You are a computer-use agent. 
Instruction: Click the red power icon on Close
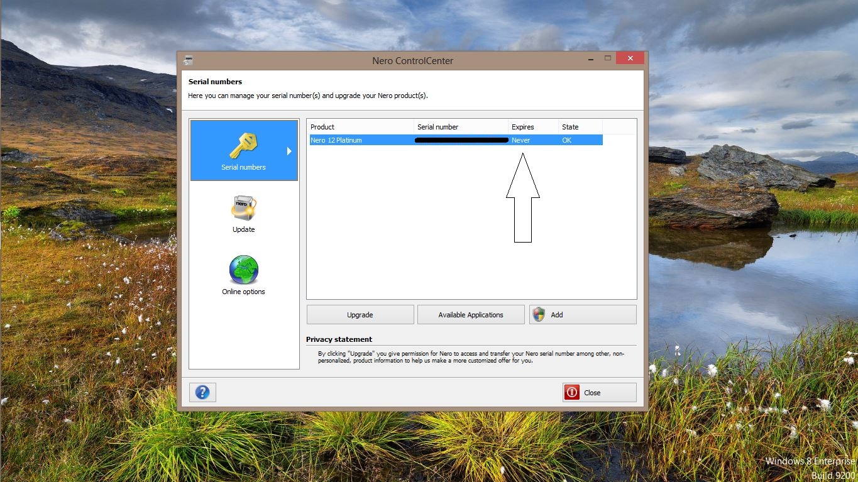[x=572, y=392]
